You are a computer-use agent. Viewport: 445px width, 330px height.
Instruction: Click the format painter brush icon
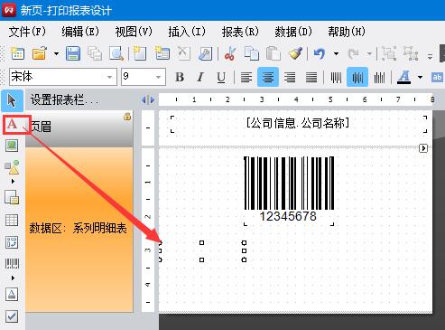coord(295,53)
